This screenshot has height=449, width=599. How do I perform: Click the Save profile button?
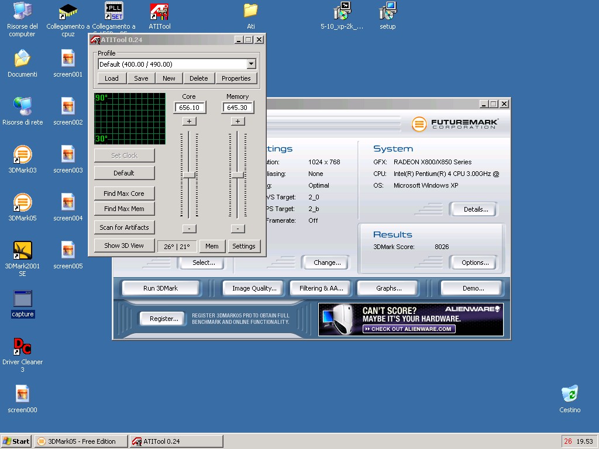(x=141, y=78)
